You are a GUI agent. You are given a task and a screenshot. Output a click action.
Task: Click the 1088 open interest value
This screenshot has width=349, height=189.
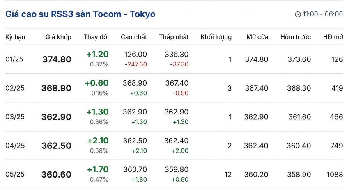pyautogui.click(x=335, y=174)
